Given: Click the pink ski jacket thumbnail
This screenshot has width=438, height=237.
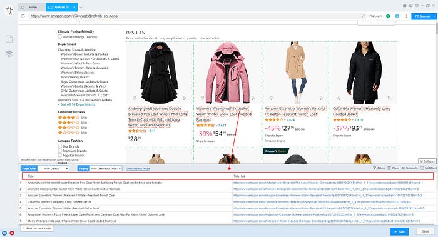Looking at the screenshot, I should click(x=227, y=73).
